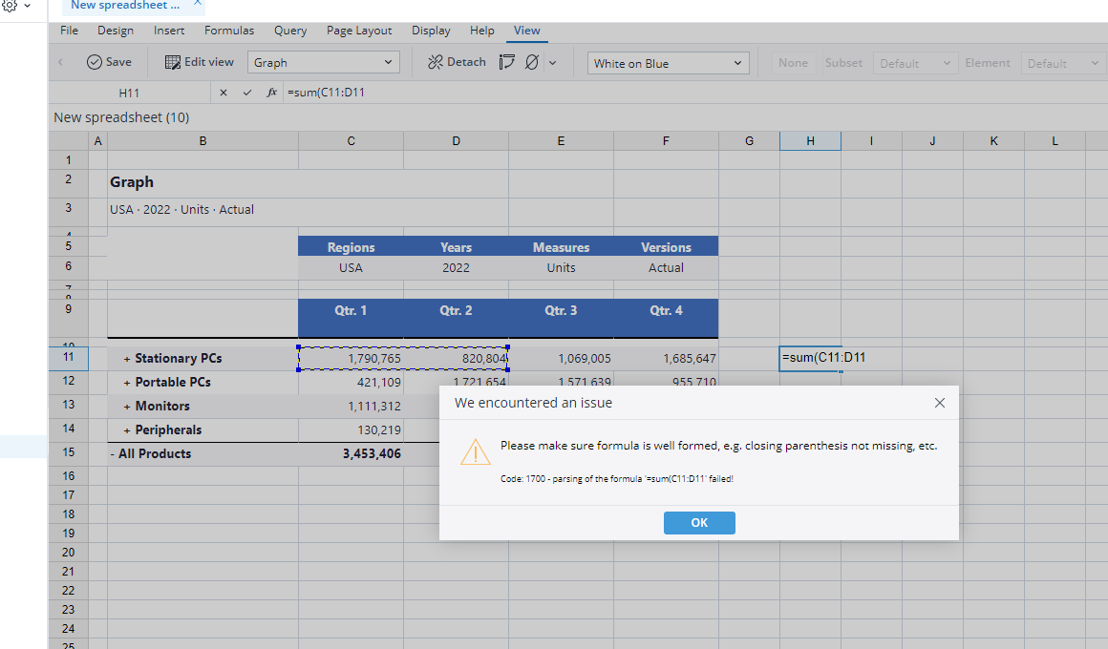Click the formula confirm checkmark icon

[x=247, y=93]
